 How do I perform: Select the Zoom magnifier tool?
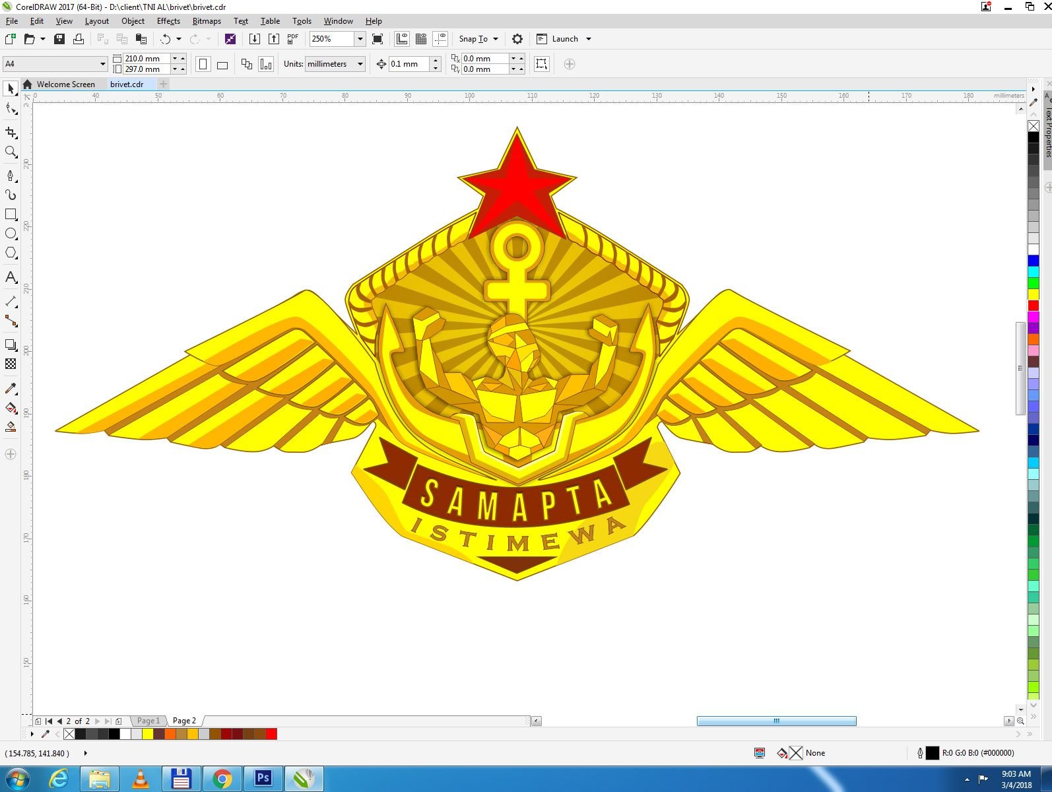[x=11, y=152]
